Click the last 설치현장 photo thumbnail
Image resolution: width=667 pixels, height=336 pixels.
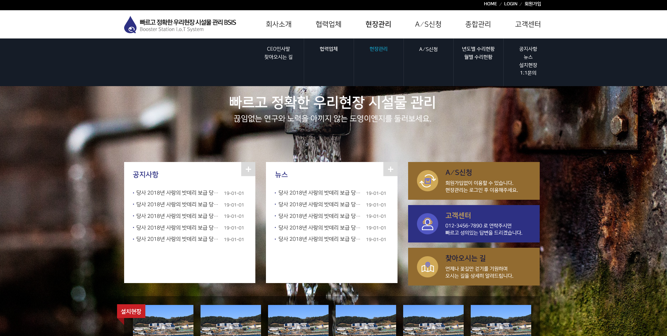(x=501, y=320)
